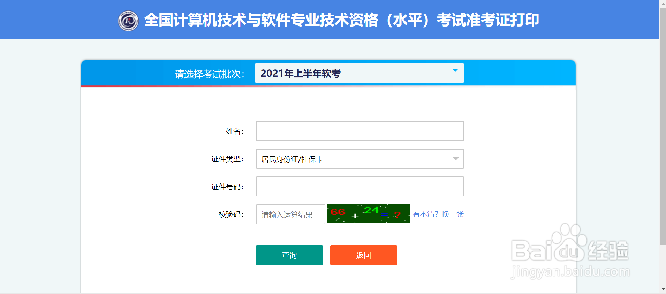Open the exam batch dropdown arrow
This screenshot has width=666, height=294.
[x=455, y=70]
